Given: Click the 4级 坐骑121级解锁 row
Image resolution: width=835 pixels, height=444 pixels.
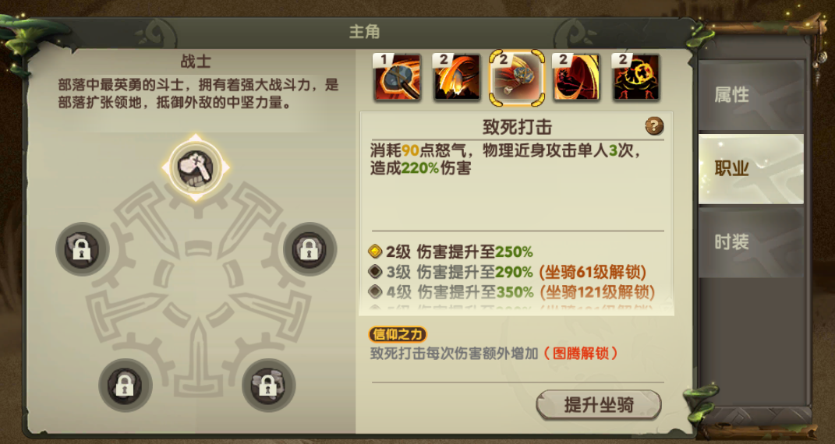Looking at the screenshot, I should coord(511,292).
